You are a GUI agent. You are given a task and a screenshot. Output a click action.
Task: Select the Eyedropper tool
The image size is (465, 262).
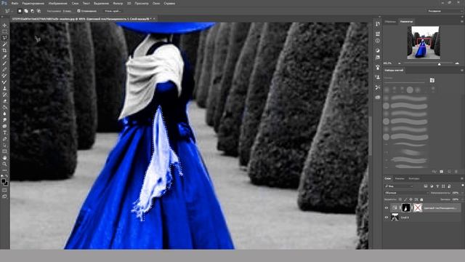click(4, 57)
